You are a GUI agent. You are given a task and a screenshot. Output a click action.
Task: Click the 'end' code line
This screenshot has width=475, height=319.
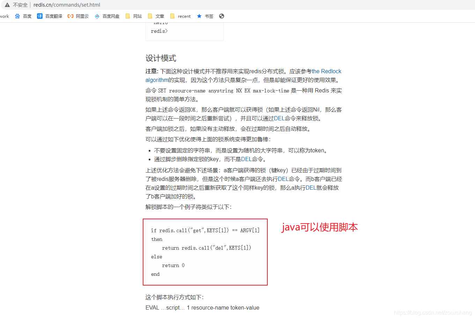(155, 274)
